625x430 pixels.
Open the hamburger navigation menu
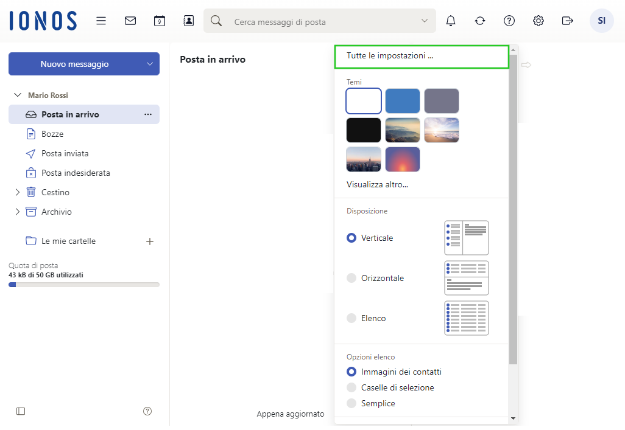(101, 21)
